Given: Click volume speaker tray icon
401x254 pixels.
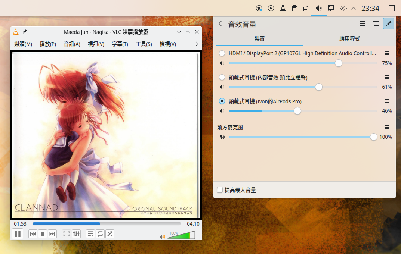Looking at the screenshot, I should click(x=319, y=9).
